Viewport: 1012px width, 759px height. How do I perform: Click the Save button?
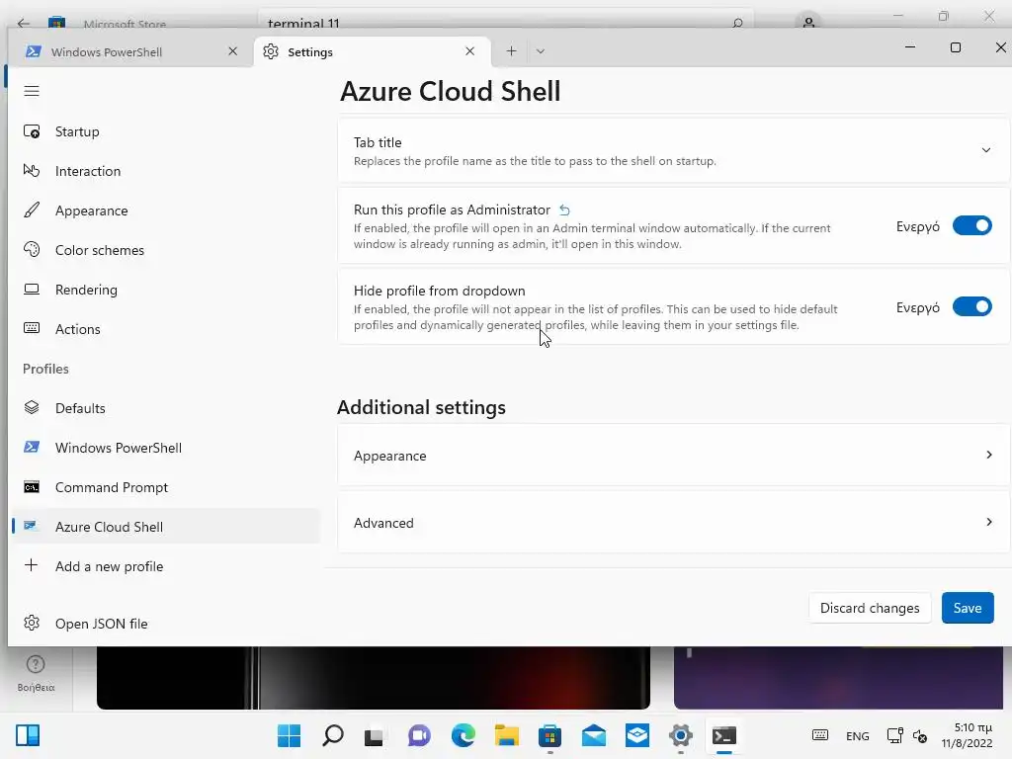click(x=968, y=608)
